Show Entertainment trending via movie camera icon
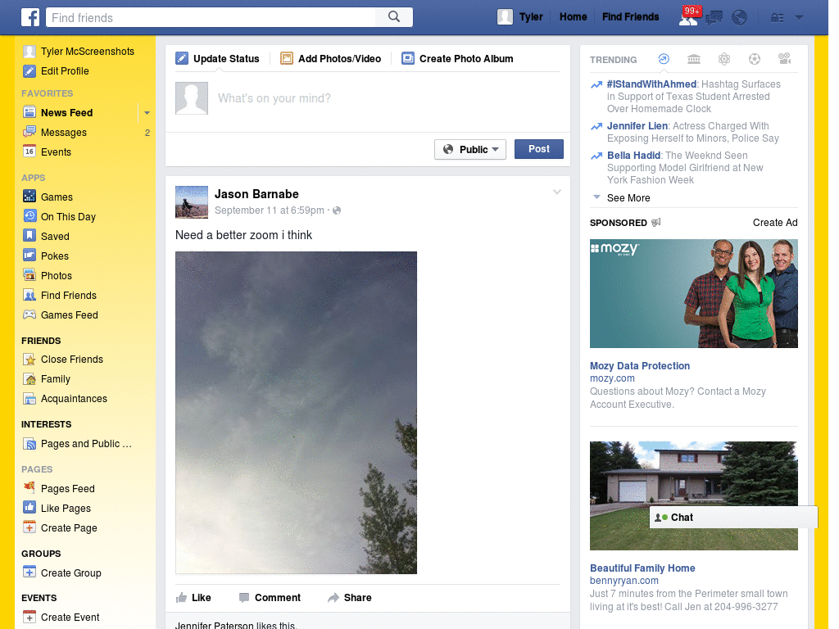 [x=785, y=59]
